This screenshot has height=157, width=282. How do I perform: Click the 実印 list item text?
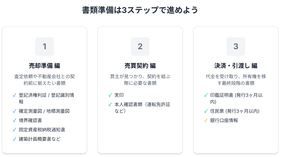[x=120, y=95]
